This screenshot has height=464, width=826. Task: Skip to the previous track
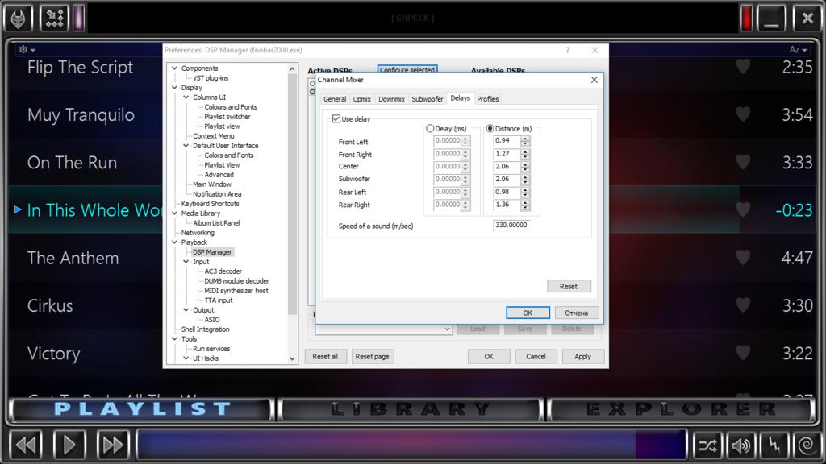click(26, 445)
